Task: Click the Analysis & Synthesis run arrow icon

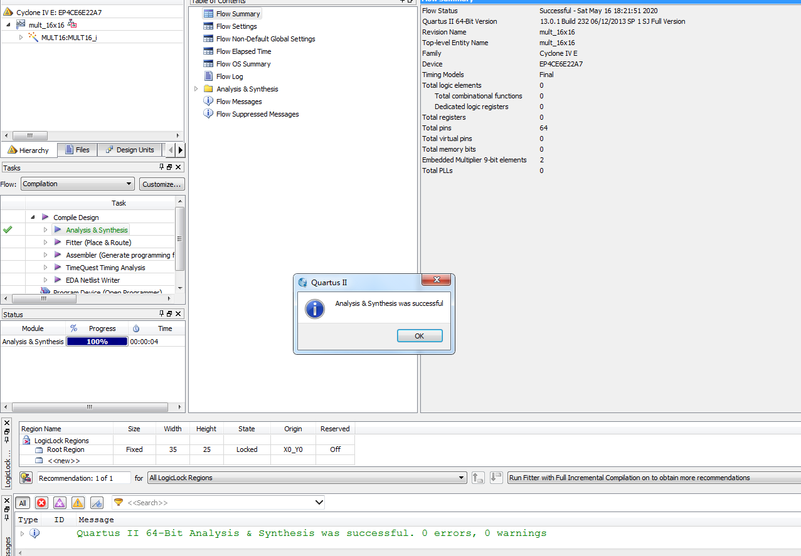Action: 58,230
